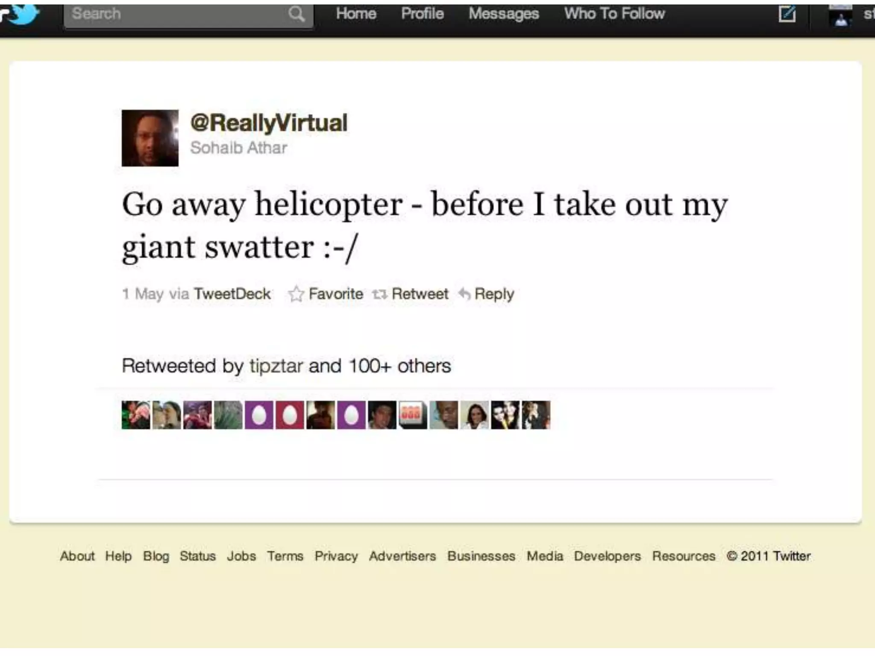This screenshot has height=656, width=875.
Task: Open the tipztar retweeter link
Action: [276, 366]
